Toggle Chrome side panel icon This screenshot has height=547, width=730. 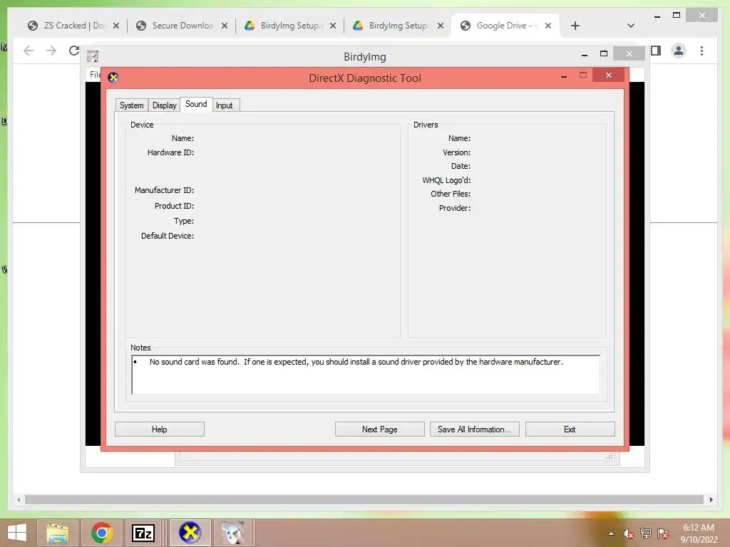pyautogui.click(x=656, y=51)
